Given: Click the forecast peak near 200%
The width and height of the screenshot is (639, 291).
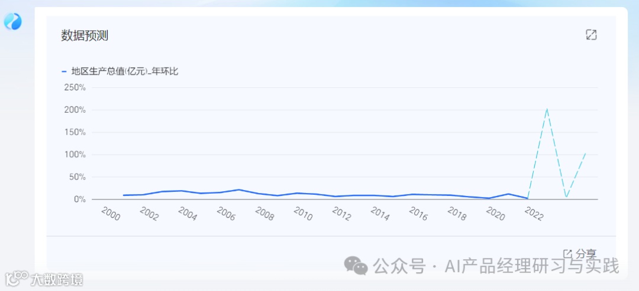Looking at the screenshot, I should [547, 109].
